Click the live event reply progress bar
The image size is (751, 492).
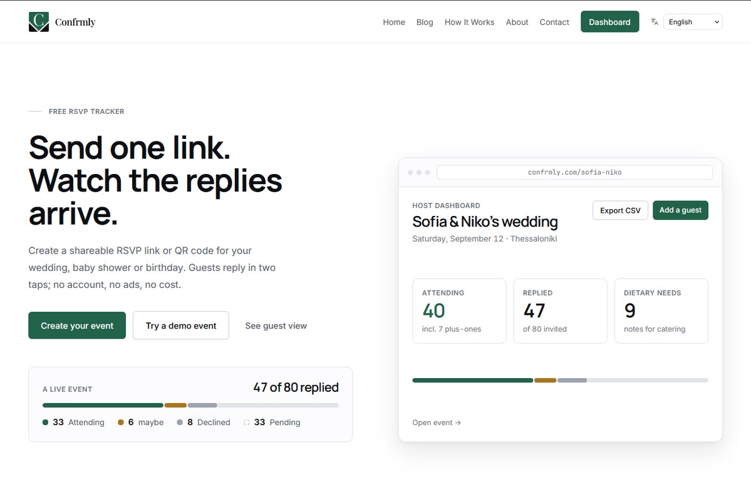190,406
